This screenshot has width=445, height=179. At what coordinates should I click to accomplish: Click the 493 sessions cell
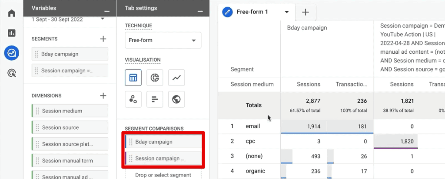(304, 156)
